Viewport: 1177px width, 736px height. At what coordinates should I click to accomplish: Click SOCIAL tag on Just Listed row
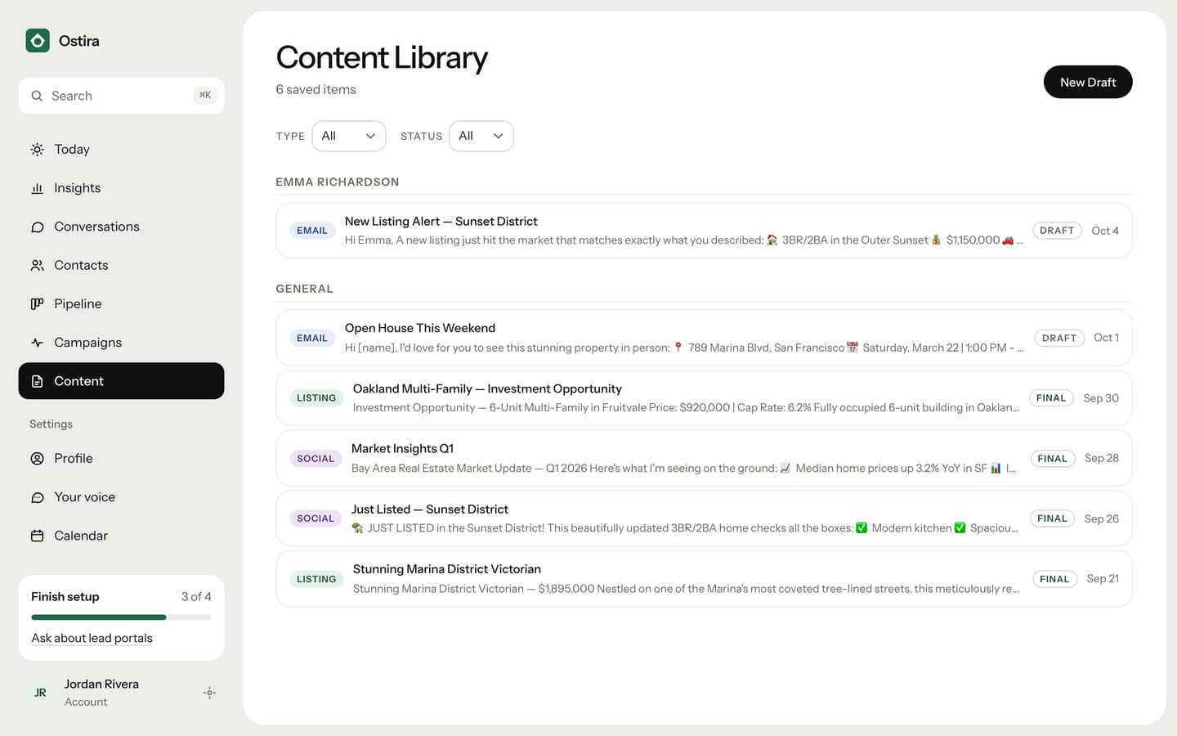[x=316, y=518]
